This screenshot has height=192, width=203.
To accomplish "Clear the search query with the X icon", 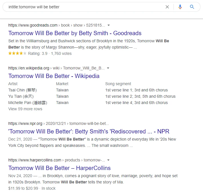I will coord(167,7).
